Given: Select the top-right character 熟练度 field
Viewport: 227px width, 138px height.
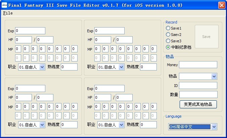Looking at the screenshot, I should [148, 67].
